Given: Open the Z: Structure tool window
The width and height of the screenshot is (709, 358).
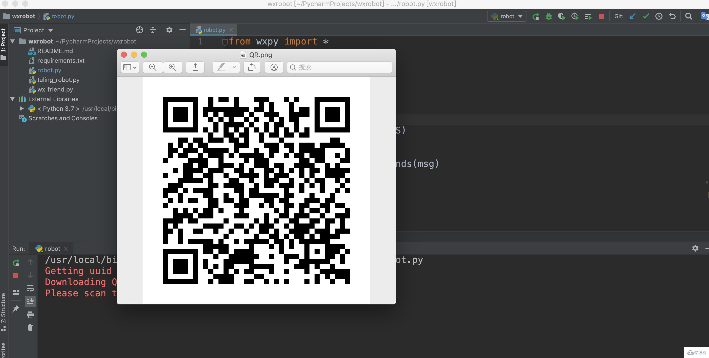Looking at the screenshot, I should coord(4,311).
